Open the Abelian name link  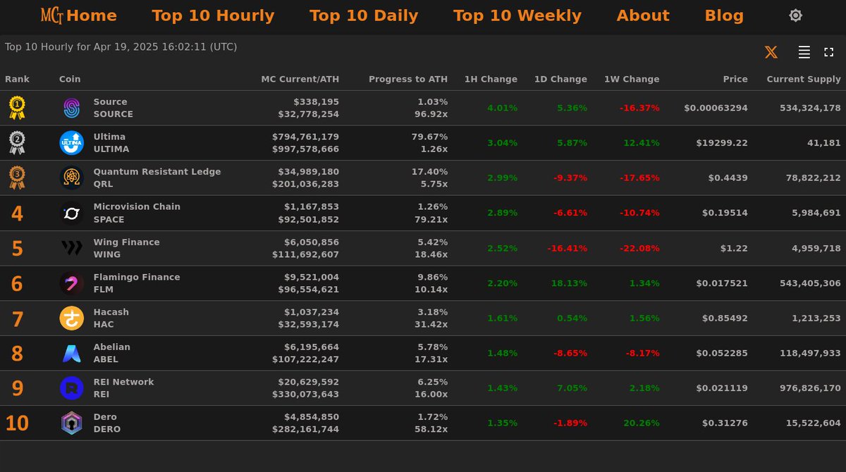112,347
